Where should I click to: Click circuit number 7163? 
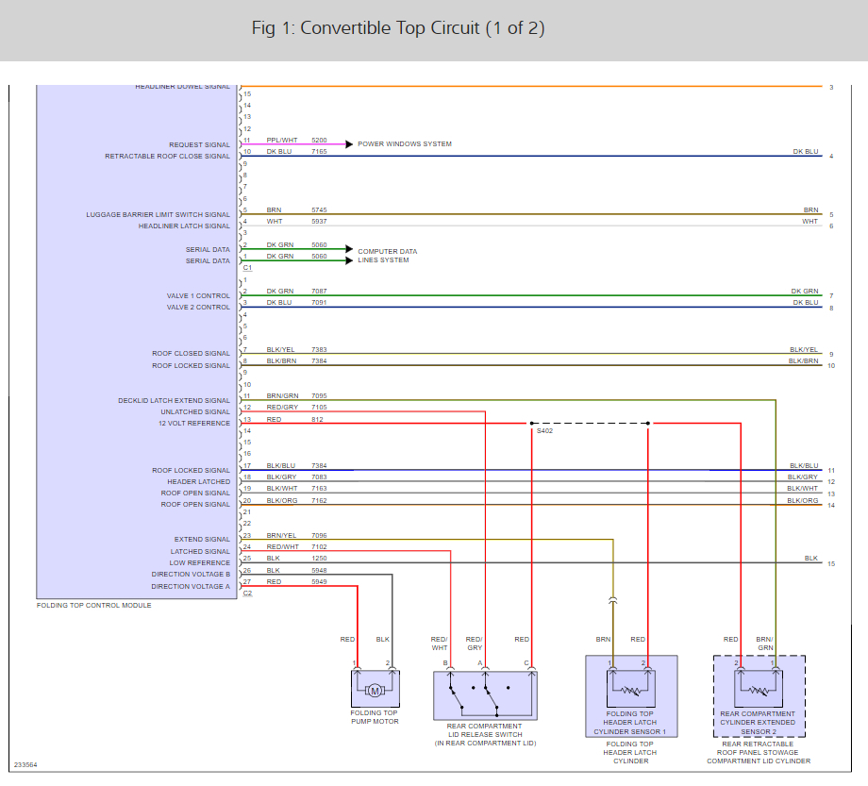(320, 489)
